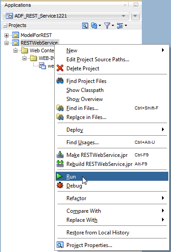Click the ModelForREST project icon
This screenshot has height=252, width=171.
point(15,35)
